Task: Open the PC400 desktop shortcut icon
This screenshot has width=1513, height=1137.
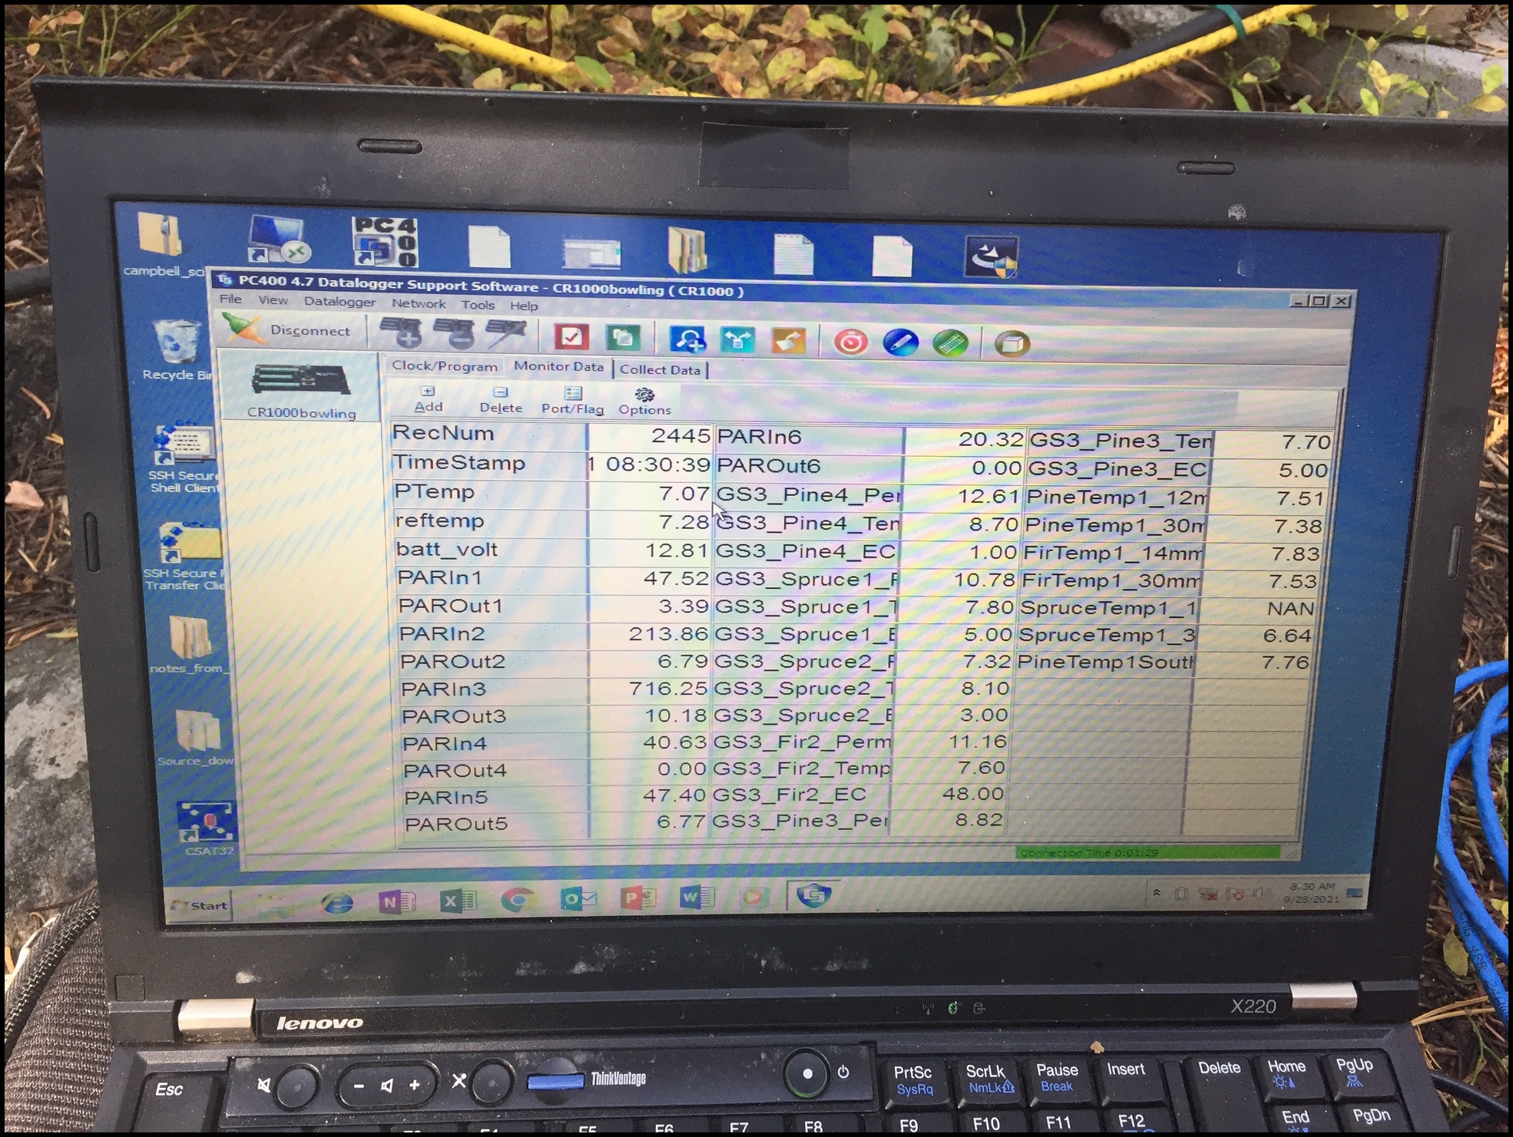Action: click(x=384, y=243)
